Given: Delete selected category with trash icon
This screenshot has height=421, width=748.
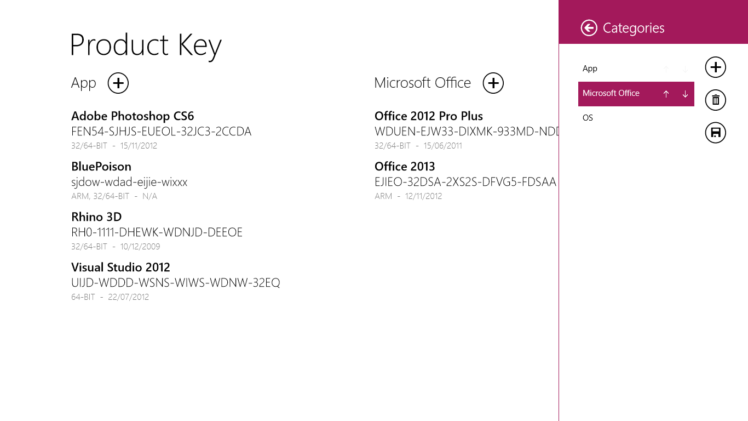Looking at the screenshot, I should [x=715, y=100].
